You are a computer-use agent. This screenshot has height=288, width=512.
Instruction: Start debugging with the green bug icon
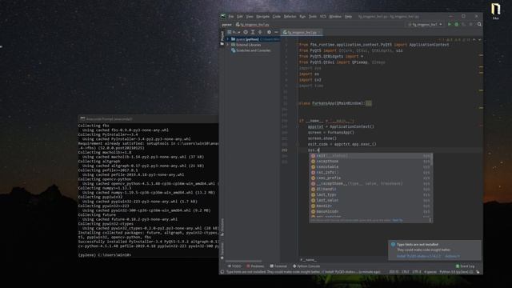(x=457, y=24)
